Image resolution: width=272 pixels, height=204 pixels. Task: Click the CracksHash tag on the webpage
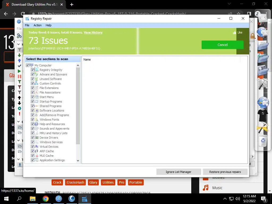tap(75, 182)
